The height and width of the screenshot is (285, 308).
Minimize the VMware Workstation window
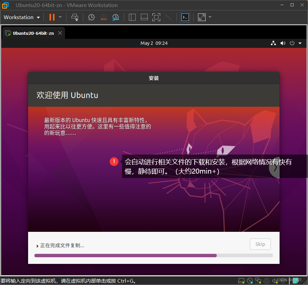[x=282, y=5]
